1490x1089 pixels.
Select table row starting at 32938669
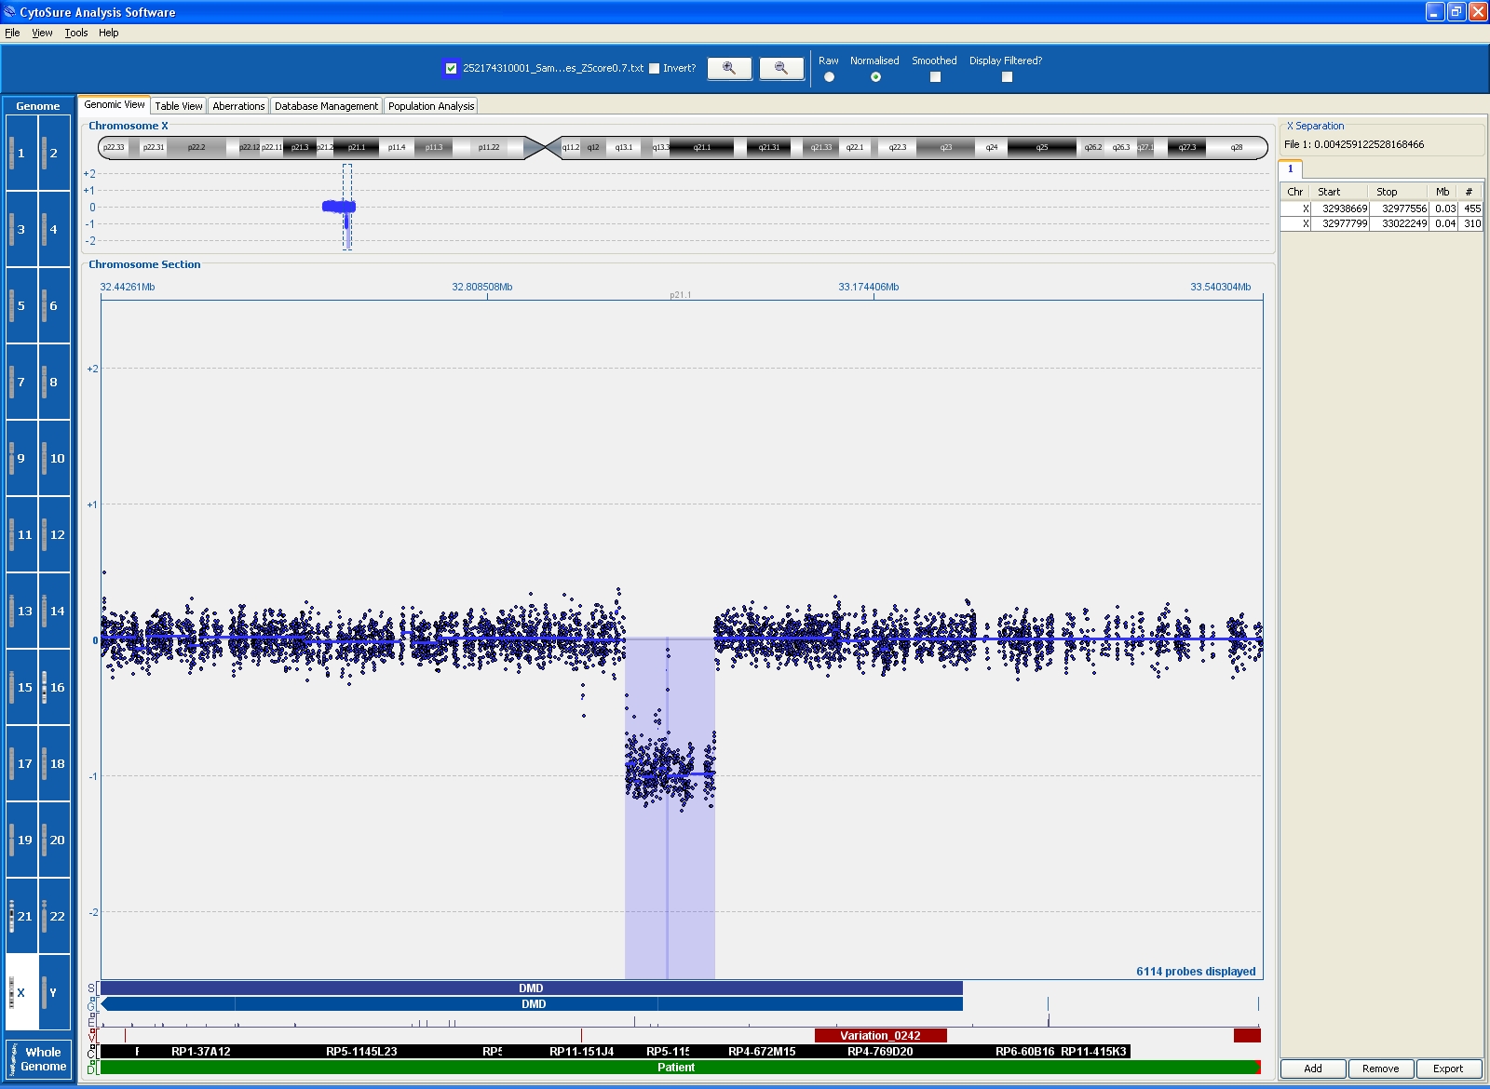pyautogui.click(x=1381, y=208)
